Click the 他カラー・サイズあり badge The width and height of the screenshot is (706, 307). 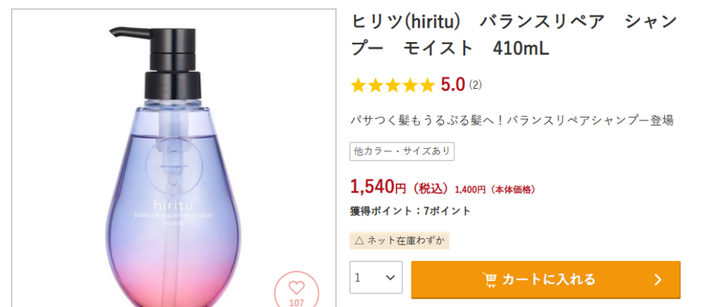tap(402, 151)
